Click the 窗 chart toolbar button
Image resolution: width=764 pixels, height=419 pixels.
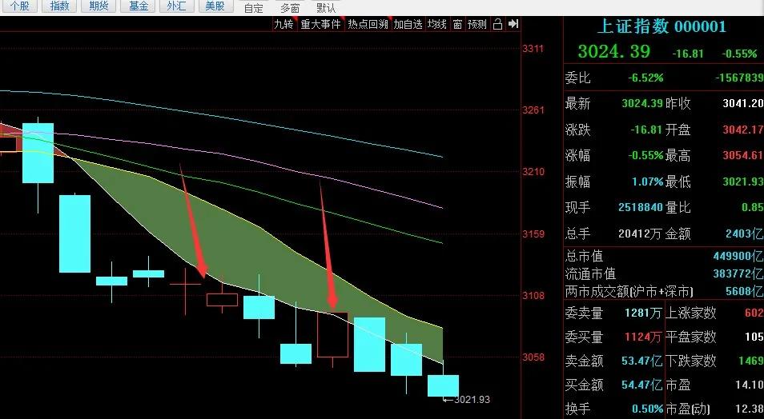click(x=457, y=24)
